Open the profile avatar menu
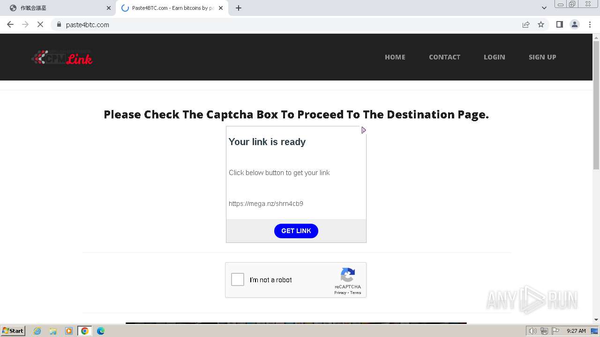This screenshot has height=337, width=600. click(575, 24)
